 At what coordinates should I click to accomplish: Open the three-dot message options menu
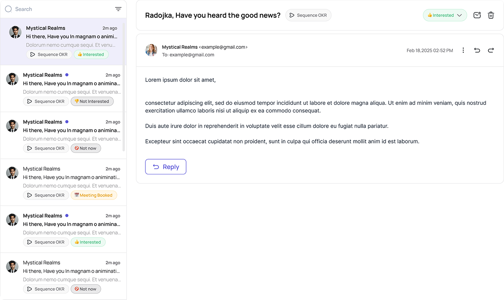463,50
